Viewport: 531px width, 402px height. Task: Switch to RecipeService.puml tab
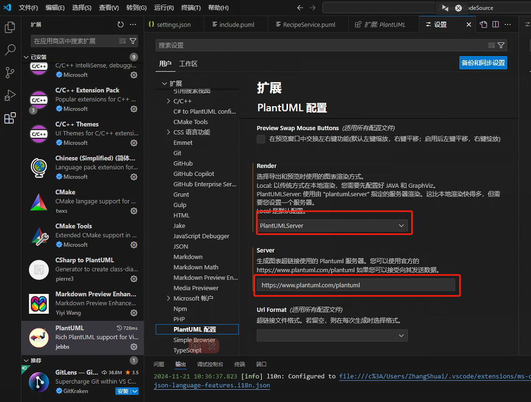(308, 24)
